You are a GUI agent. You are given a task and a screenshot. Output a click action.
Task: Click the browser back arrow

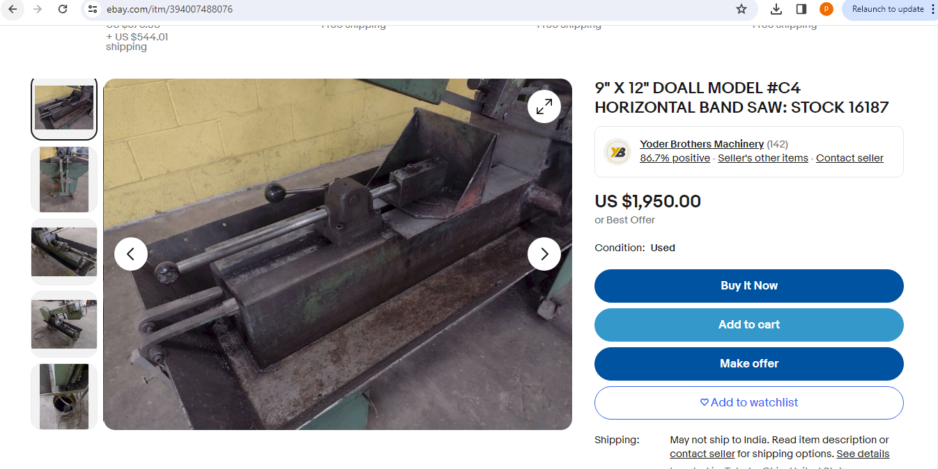13,9
